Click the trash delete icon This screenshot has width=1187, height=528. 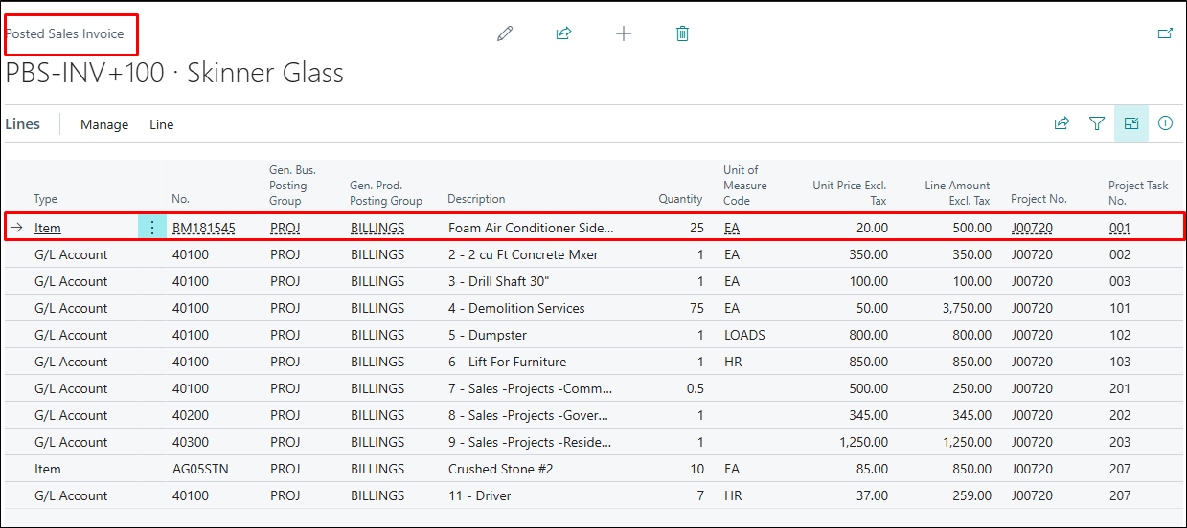point(682,33)
